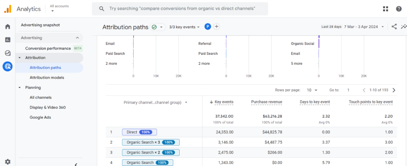Open the Explore icon in sidebar
This screenshot has width=407, height=166.
coord(8,53)
